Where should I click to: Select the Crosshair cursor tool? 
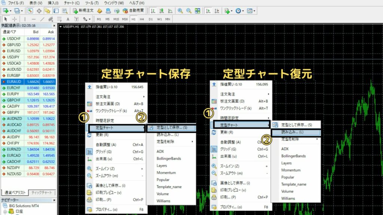(x=15, y=19)
